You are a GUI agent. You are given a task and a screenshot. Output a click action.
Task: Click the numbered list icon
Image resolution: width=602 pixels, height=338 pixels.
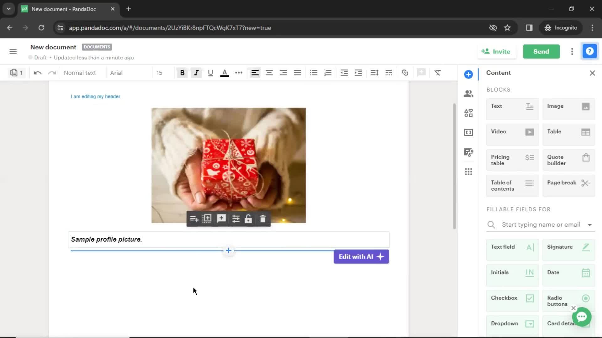(328, 73)
